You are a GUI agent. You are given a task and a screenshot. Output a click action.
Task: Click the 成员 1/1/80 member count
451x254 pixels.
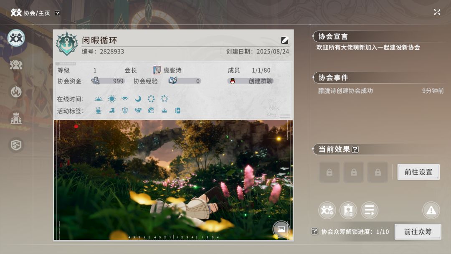pos(249,70)
